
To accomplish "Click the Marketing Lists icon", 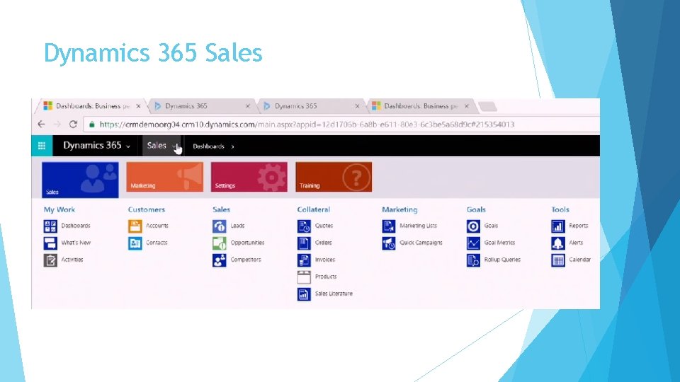I will point(389,226).
